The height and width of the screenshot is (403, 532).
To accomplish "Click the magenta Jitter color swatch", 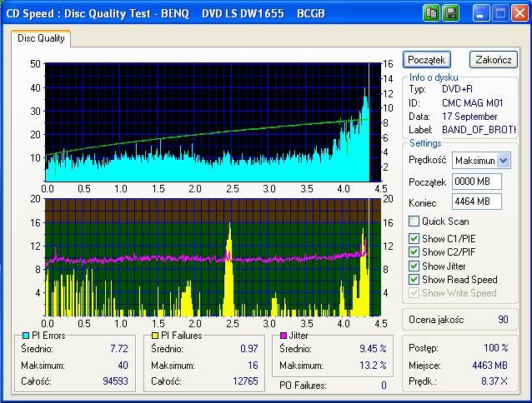I will pos(284,336).
